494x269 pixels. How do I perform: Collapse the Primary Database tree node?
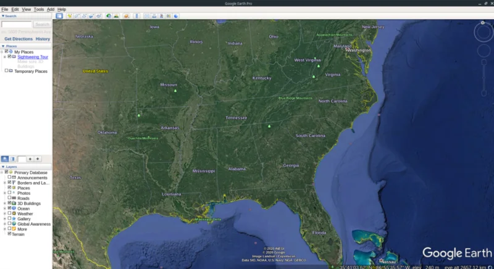[x=2, y=172]
